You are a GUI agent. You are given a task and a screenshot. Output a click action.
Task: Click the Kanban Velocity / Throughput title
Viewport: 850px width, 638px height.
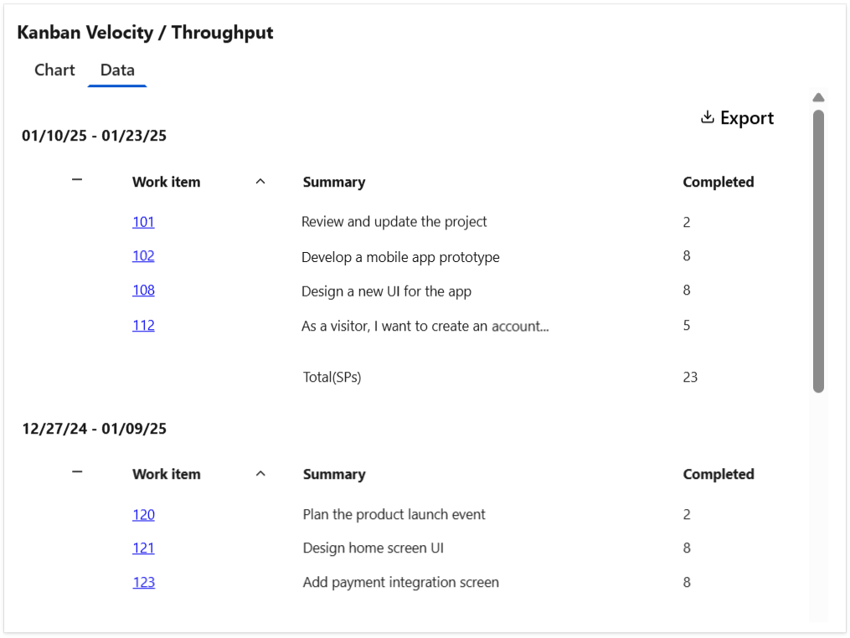pyautogui.click(x=146, y=33)
